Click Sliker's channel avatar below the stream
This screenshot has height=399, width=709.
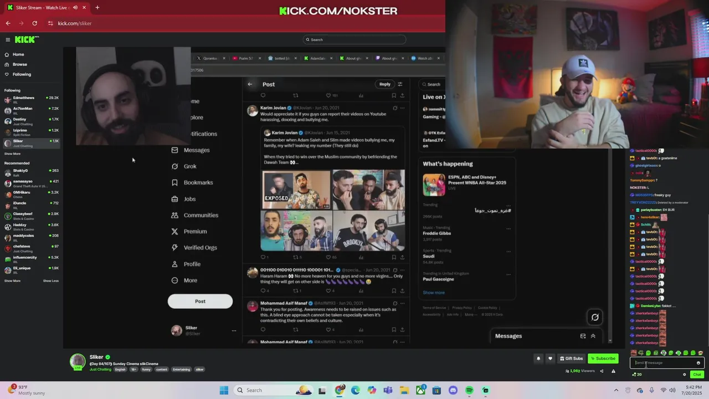tap(78, 361)
